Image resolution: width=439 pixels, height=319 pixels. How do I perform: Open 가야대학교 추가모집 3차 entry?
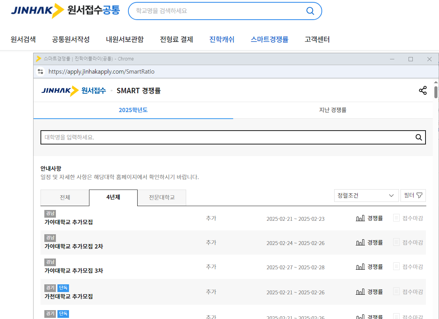coord(74,271)
